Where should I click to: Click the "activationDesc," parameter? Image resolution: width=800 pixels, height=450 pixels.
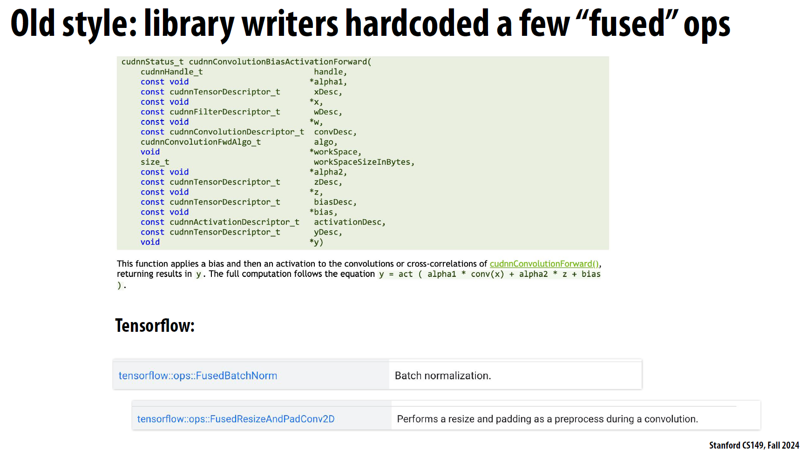350,222
